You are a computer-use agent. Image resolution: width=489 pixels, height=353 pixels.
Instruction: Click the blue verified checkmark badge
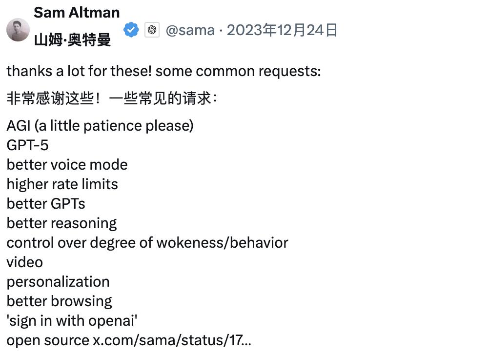click(x=131, y=30)
